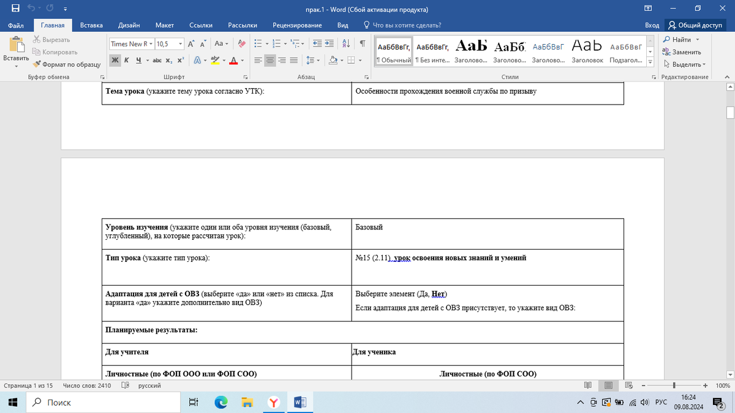Toggle strikethrough (abc) formatting
This screenshot has height=413, width=735.
157,61
